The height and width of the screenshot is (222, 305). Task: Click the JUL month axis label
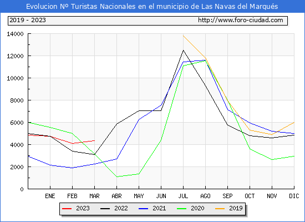(x=183, y=196)
